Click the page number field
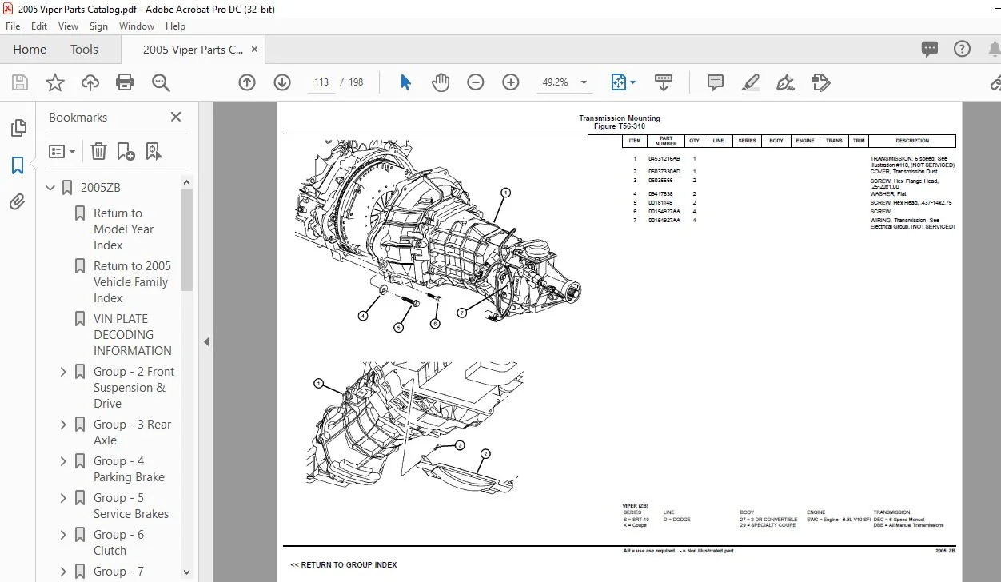The width and height of the screenshot is (1001, 582). 321,82
